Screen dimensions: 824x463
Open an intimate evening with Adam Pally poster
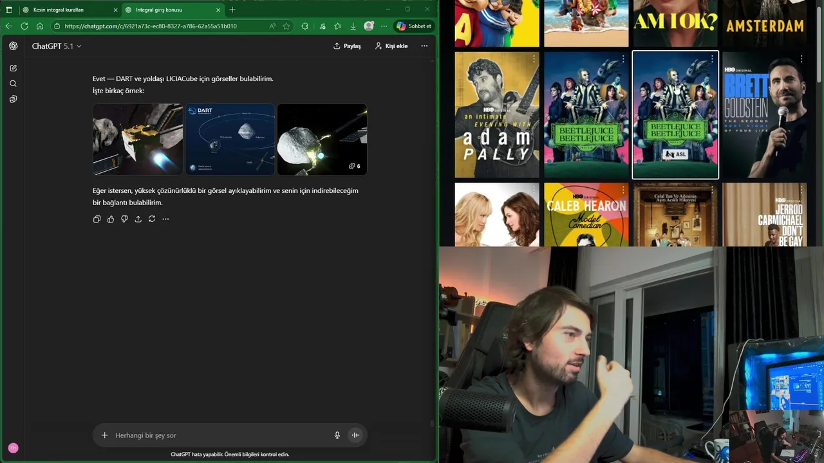coord(497,115)
